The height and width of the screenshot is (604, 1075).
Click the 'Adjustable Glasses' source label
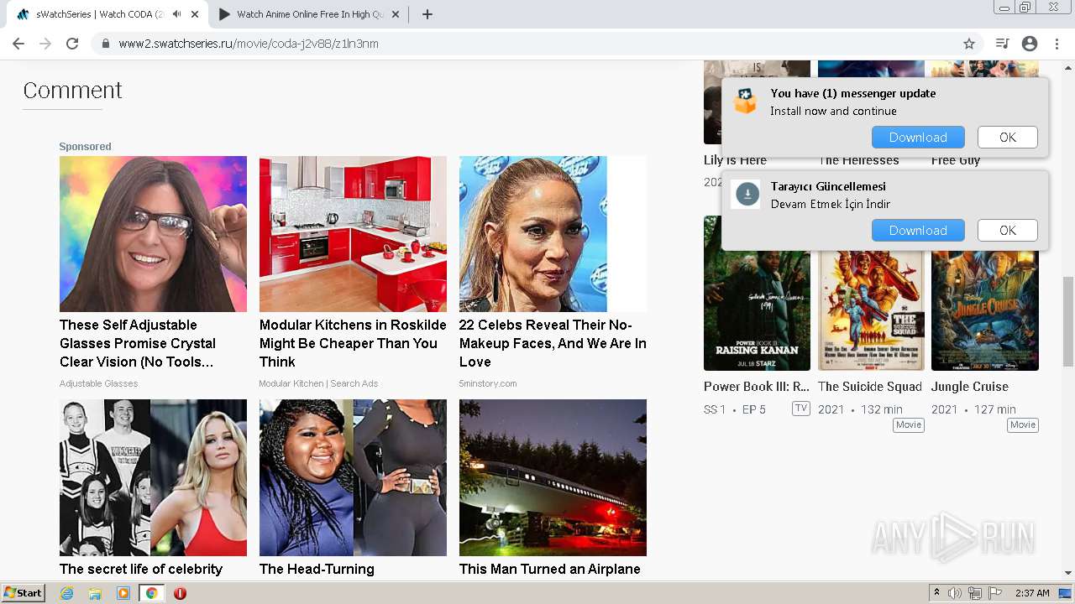(98, 383)
